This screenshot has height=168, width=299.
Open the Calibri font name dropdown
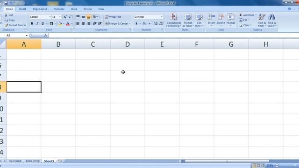[x=50, y=17]
